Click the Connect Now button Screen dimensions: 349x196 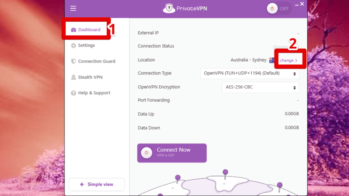pos(172,153)
